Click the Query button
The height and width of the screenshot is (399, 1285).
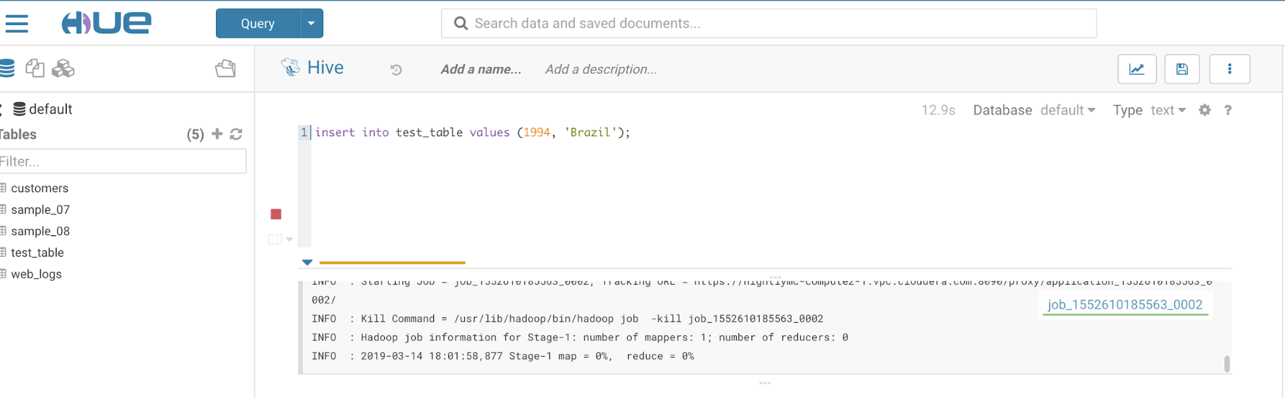[258, 24]
